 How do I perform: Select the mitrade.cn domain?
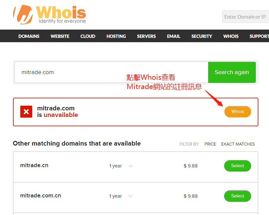point(237,166)
